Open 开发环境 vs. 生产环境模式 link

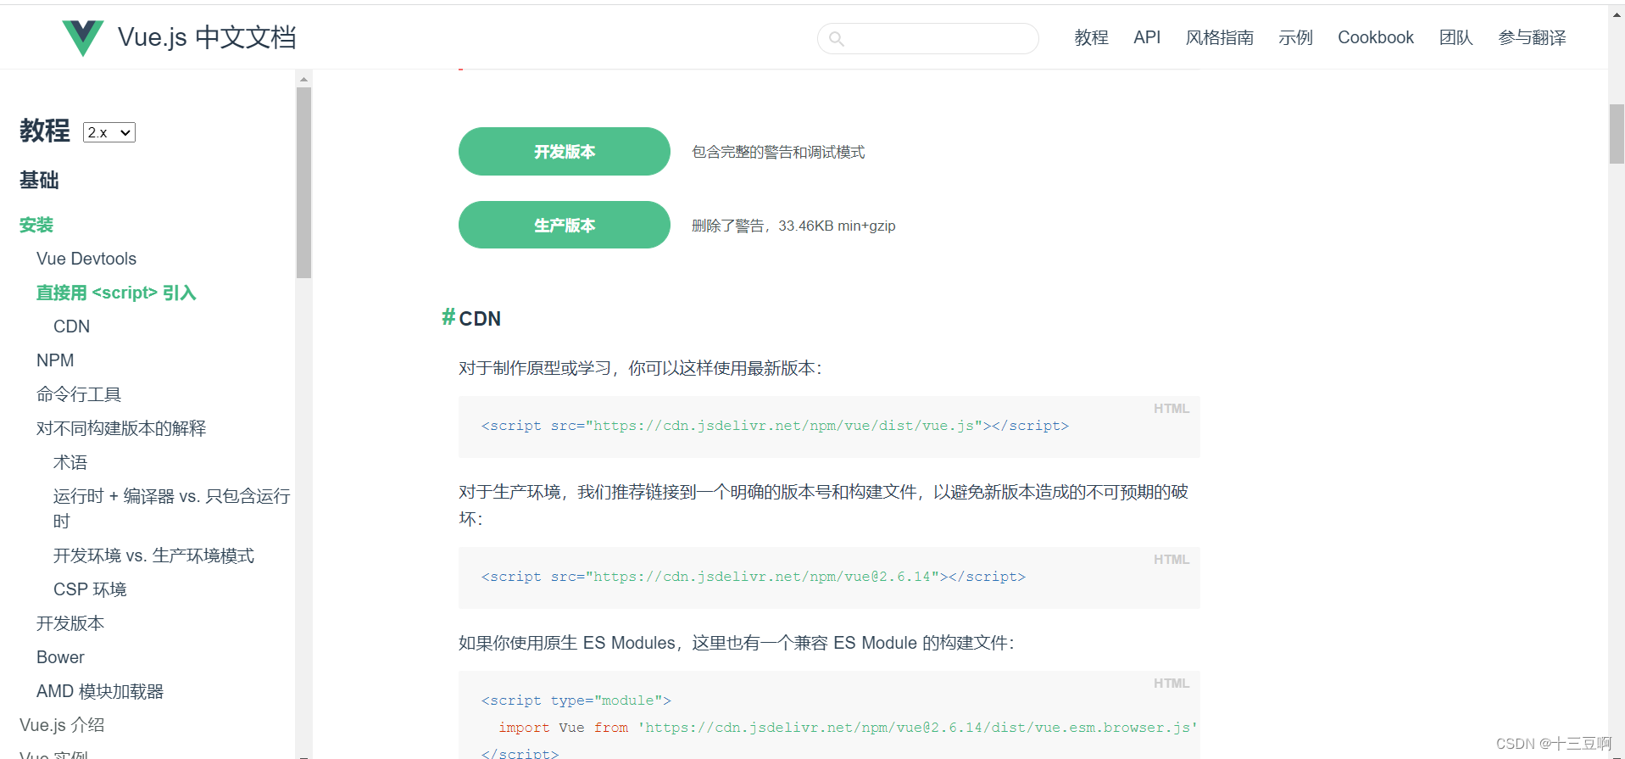coord(153,555)
